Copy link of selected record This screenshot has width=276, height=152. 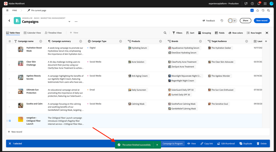click(x=207, y=144)
